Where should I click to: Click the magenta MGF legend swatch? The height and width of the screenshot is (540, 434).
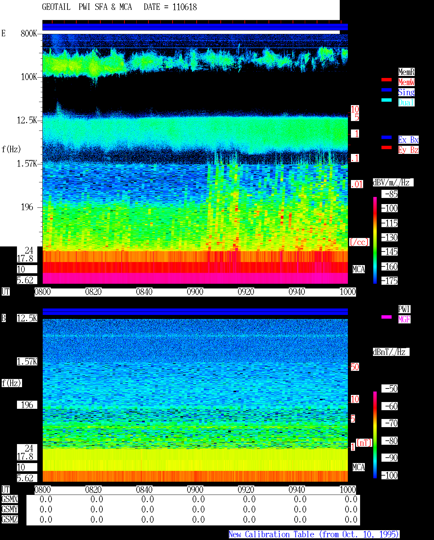point(387,317)
